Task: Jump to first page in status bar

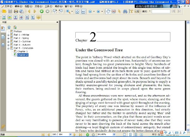Action: pyautogui.click(x=43, y=134)
